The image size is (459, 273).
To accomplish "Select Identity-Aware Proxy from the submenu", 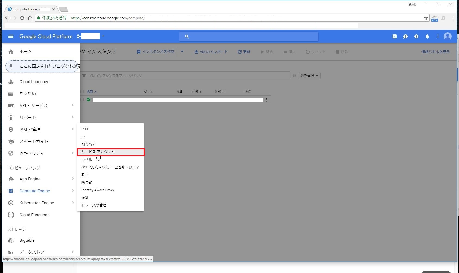I will click(110, 190).
